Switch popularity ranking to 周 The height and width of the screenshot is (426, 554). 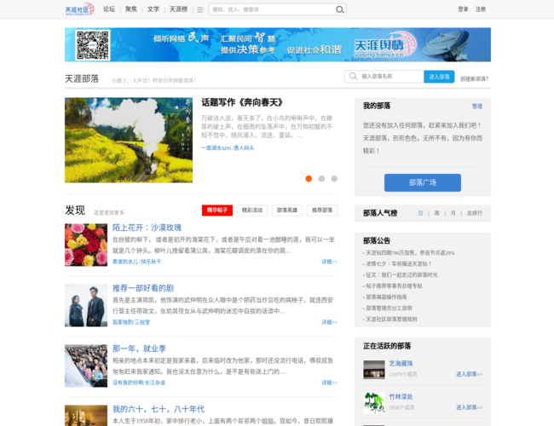(436, 213)
